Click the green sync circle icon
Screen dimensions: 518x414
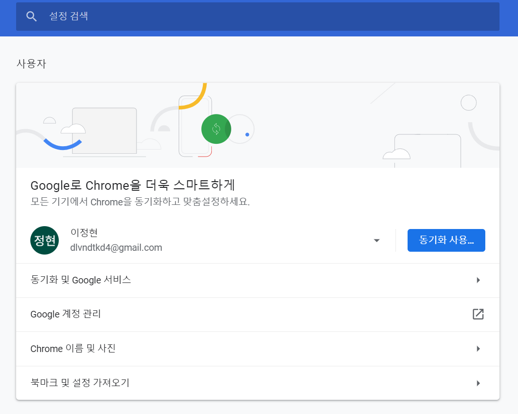[216, 129]
